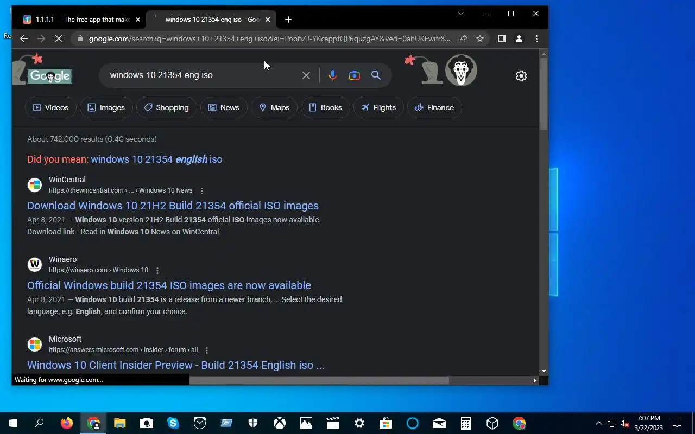Close the windows 10 21354 search tab
695x434 pixels.
point(268,20)
